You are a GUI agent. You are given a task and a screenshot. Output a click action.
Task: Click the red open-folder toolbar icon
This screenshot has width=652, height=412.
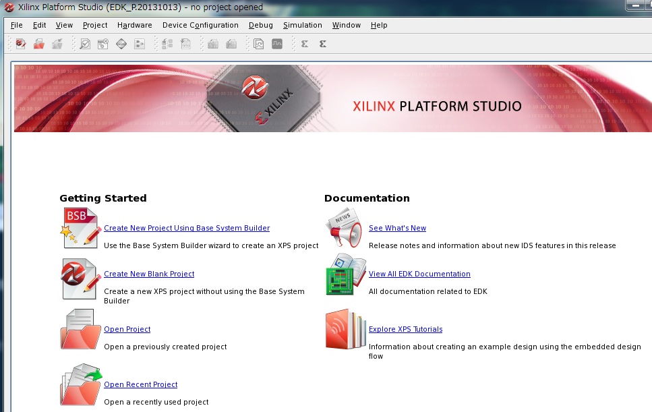click(39, 44)
